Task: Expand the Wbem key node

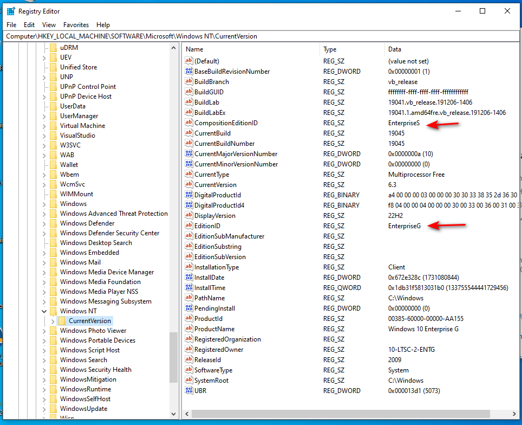Action: coord(44,175)
